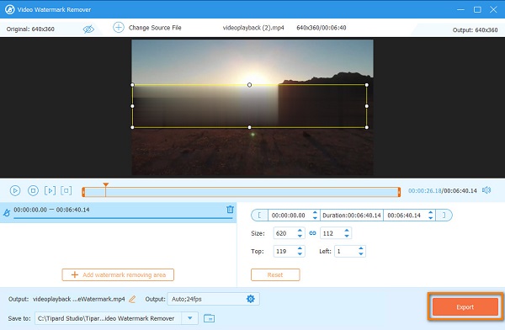Viewport: 505px width, 330px height.
Task: Toggle original preview eye icon
Action: (x=88, y=29)
